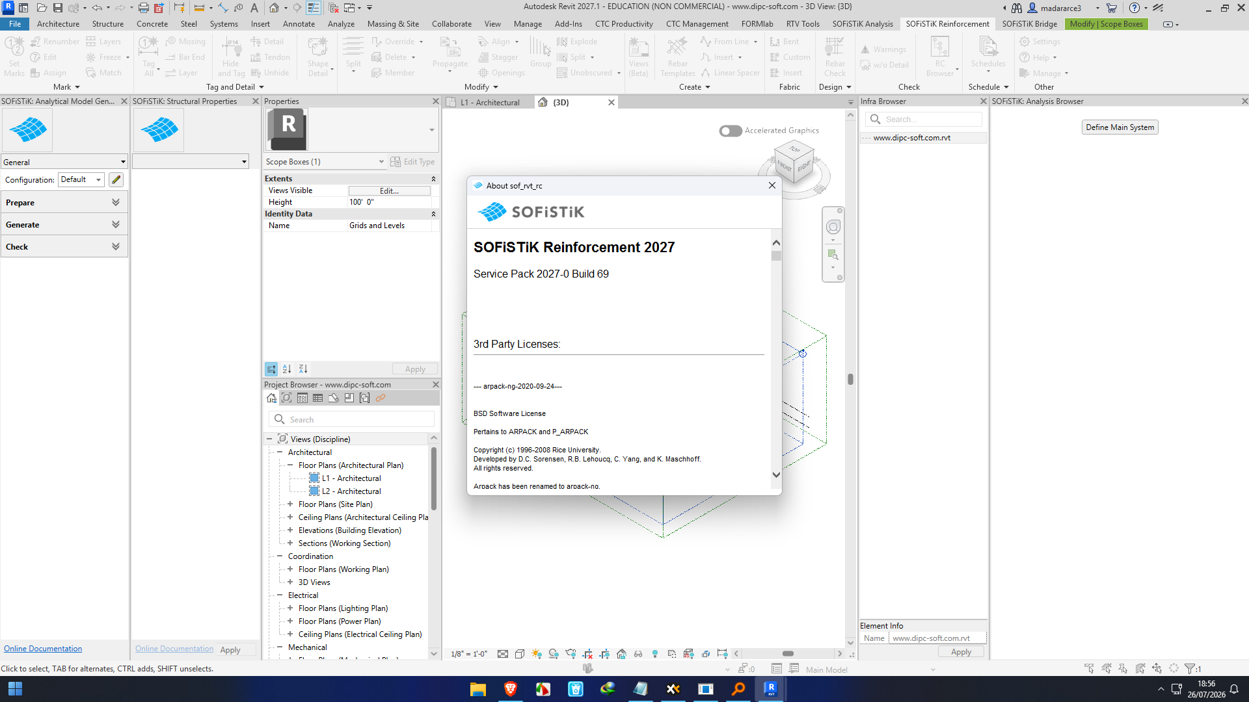Screen dimensions: 1249x702
Task: Expand the Generate section
Action: 64,225
